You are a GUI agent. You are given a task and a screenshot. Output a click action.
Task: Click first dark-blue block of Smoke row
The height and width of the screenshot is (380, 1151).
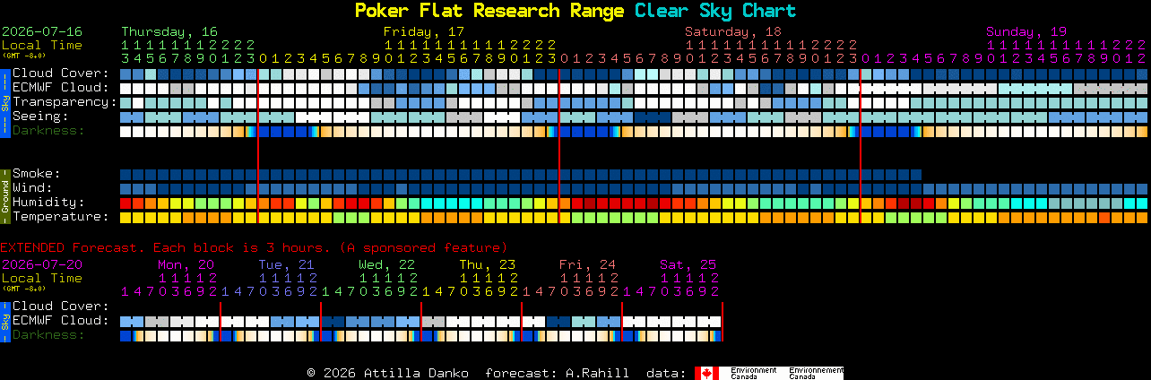(125, 174)
